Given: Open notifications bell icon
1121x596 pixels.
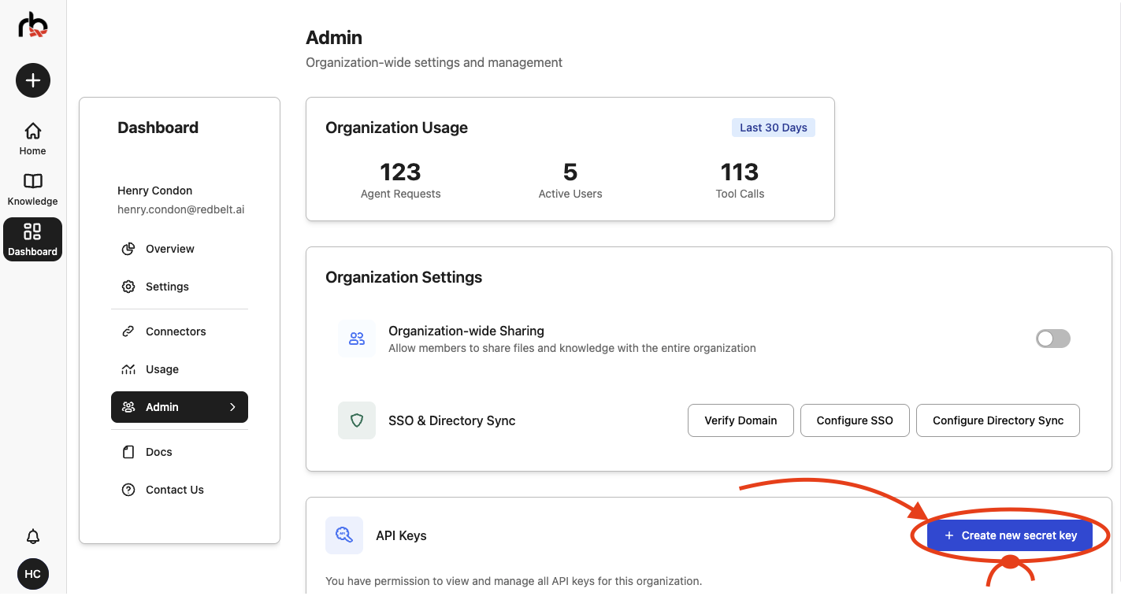Looking at the screenshot, I should pyautogui.click(x=33, y=536).
